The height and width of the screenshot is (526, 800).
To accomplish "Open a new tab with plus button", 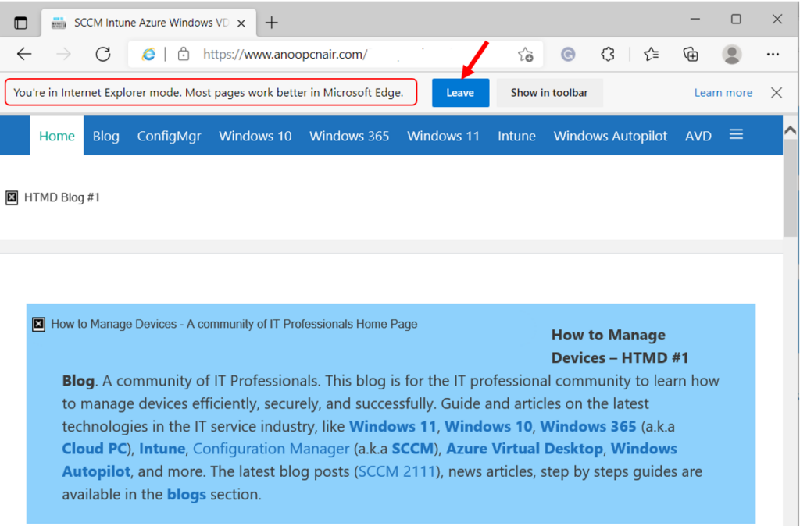I will (x=271, y=23).
